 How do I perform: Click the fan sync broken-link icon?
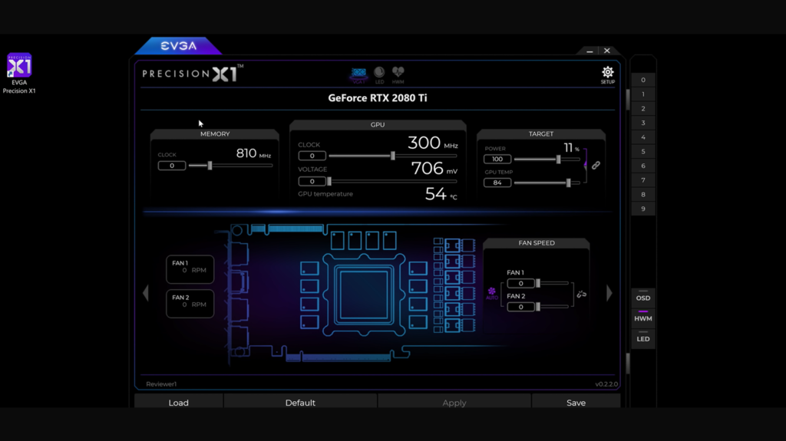click(581, 294)
